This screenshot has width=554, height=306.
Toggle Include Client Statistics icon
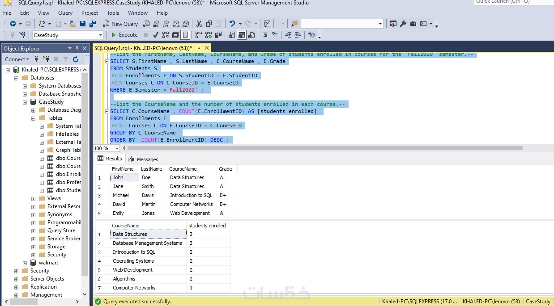218,35
